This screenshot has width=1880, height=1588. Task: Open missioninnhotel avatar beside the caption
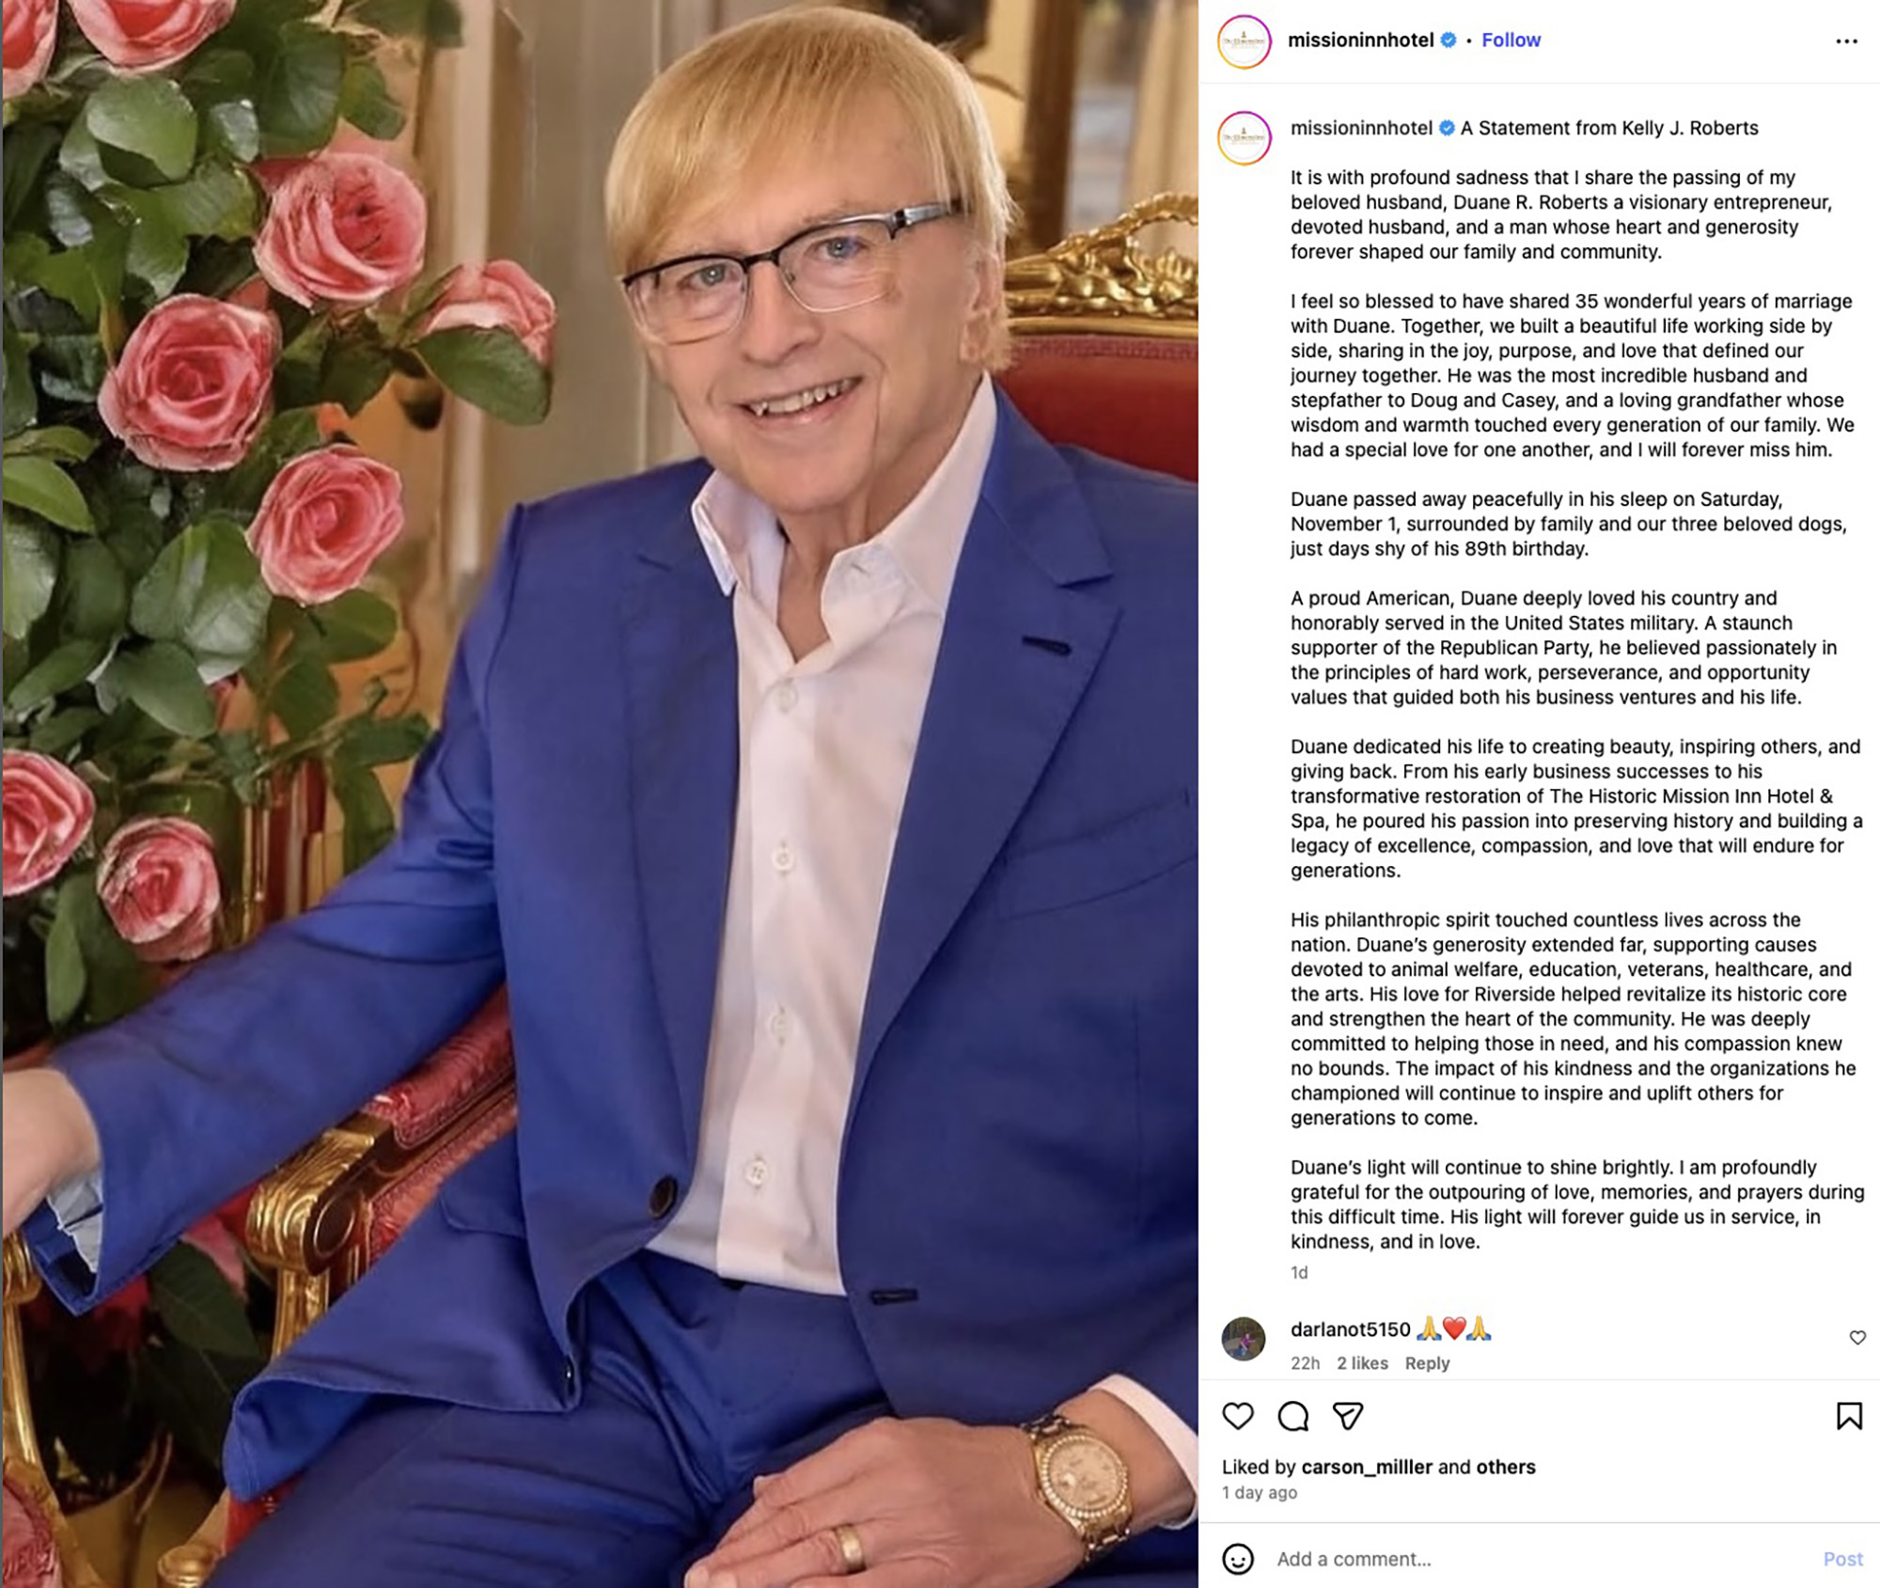pos(1244,138)
